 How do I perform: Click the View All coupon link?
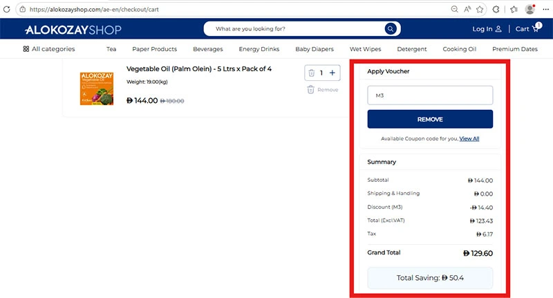(x=469, y=138)
